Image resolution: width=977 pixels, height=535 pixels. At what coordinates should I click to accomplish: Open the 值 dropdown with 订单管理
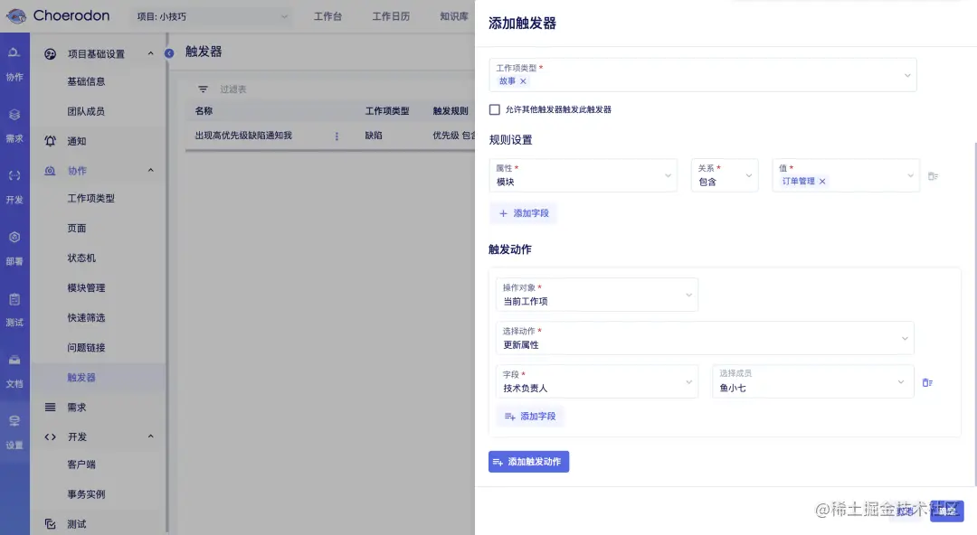tap(846, 175)
